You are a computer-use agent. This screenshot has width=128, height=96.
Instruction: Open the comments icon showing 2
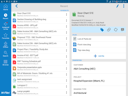click(x=122, y=30)
